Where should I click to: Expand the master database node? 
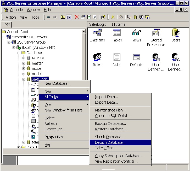click(x=24, y=63)
